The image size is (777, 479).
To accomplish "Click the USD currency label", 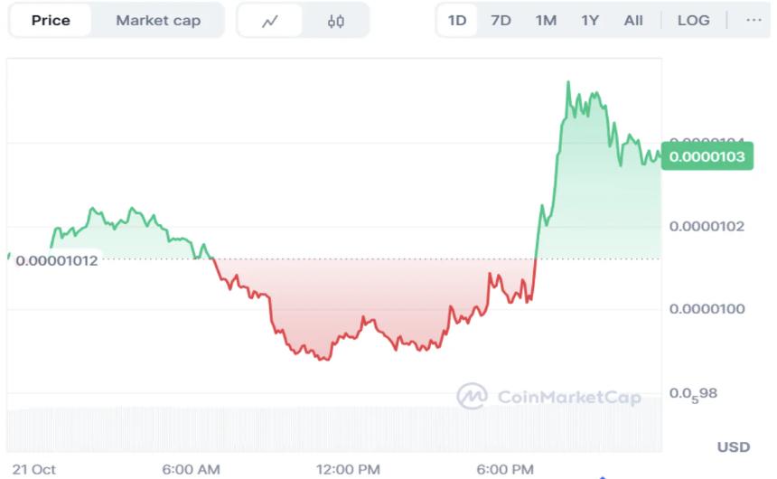I will [733, 447].
